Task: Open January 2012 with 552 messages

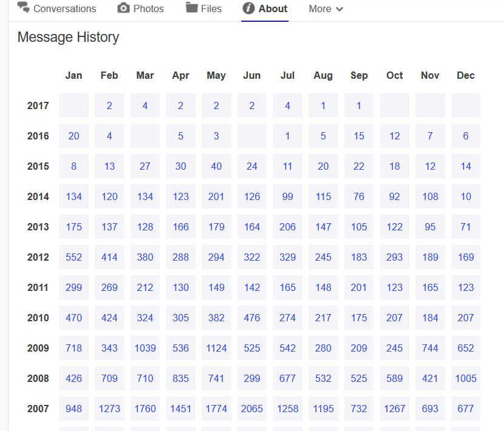Action: tap(74, 257)
